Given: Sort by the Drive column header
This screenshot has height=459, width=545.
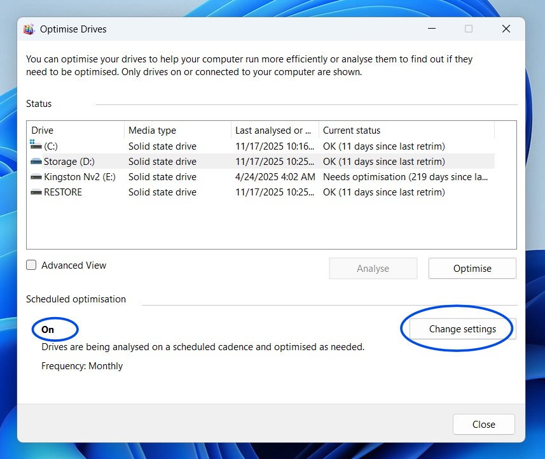Looking at the screenshot, I should point(75,131).
